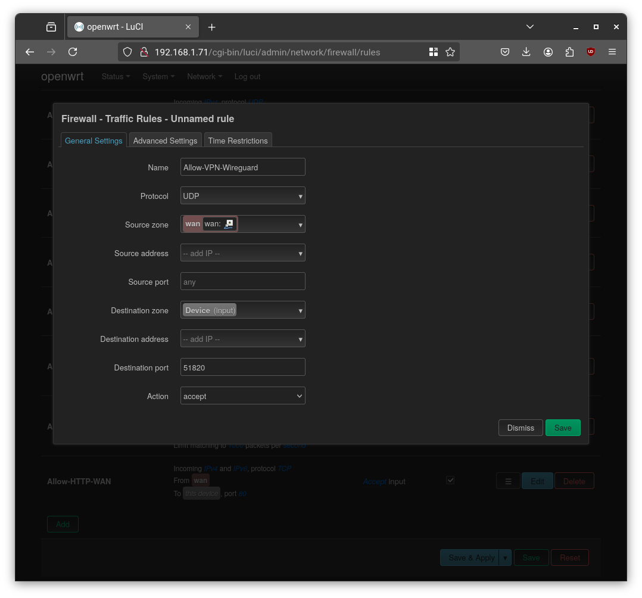Expand the Action dropdown set to accept

[242, 395]
